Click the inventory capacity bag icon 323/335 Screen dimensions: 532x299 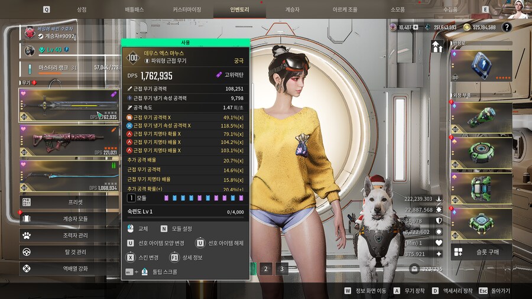[x=414, y=269]
